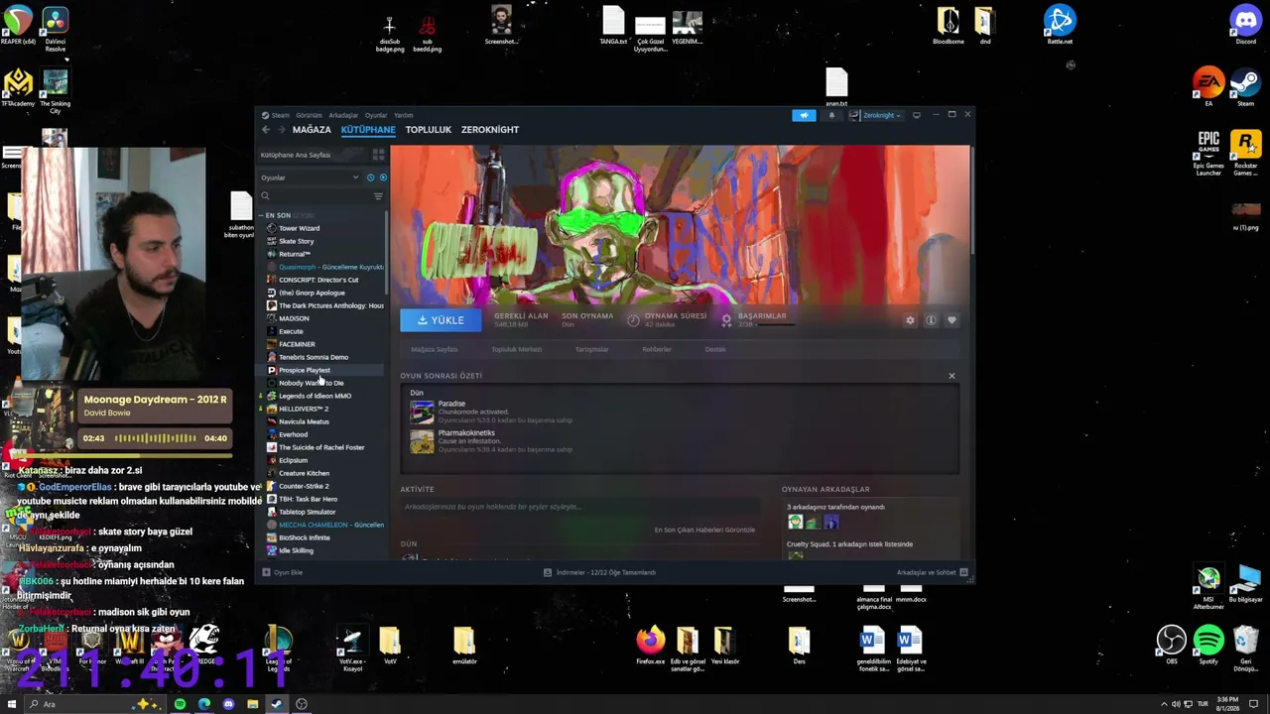Open Epic Games Launcher desktop shortcut
Screen dimensions: 1270x714
pyautogui.click(x=1208, y=154)
